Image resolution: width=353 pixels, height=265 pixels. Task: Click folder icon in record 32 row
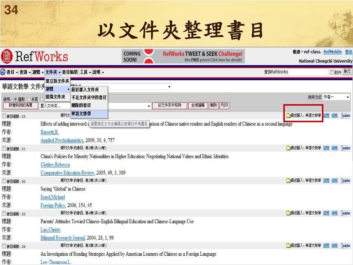click(x=288, y=213)
